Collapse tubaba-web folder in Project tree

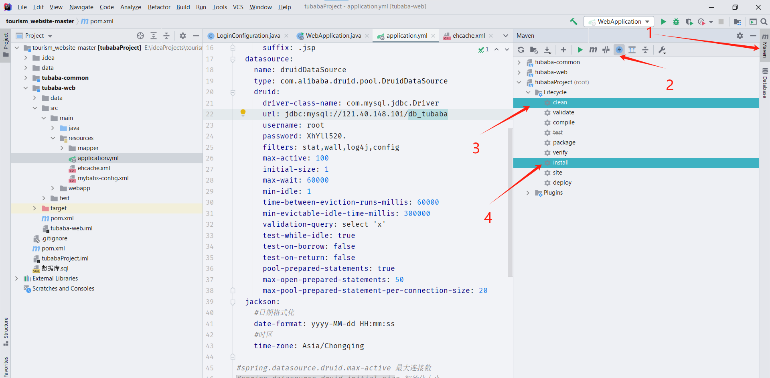coord(26,88)
